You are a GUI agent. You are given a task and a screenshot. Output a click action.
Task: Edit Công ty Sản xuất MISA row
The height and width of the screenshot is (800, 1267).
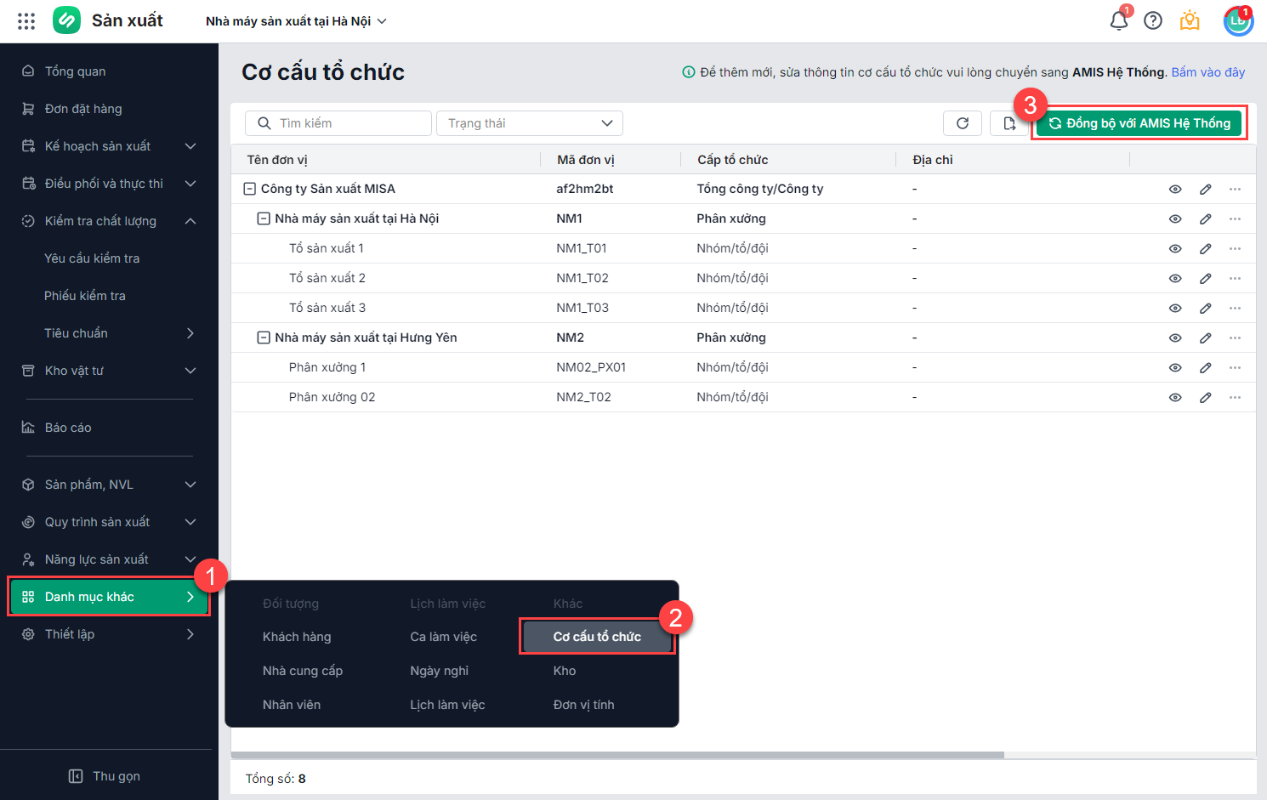click(1206, 190)
